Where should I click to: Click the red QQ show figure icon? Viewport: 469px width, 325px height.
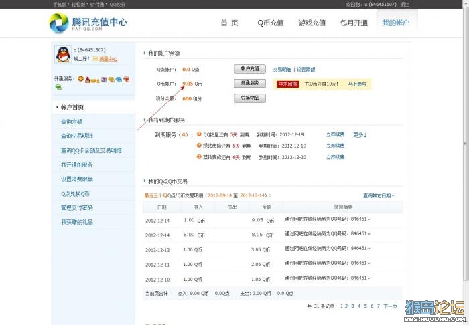[88, 80]
